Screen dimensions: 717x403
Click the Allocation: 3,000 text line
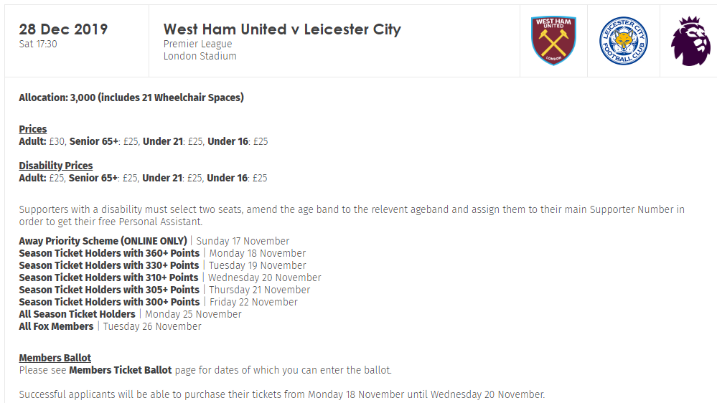tap(131, 98)
